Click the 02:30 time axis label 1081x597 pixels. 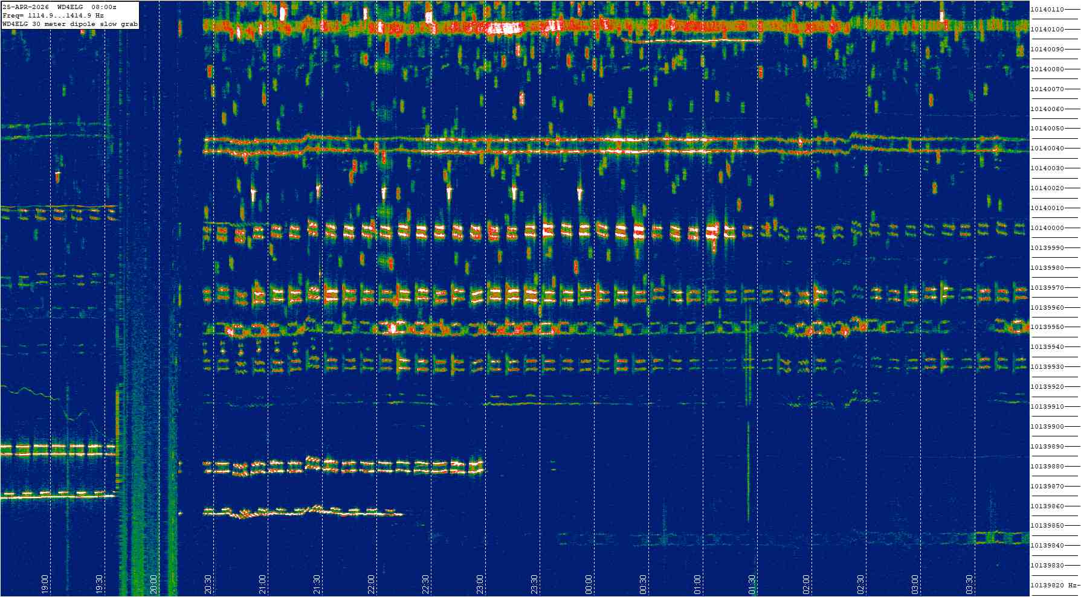860,584
